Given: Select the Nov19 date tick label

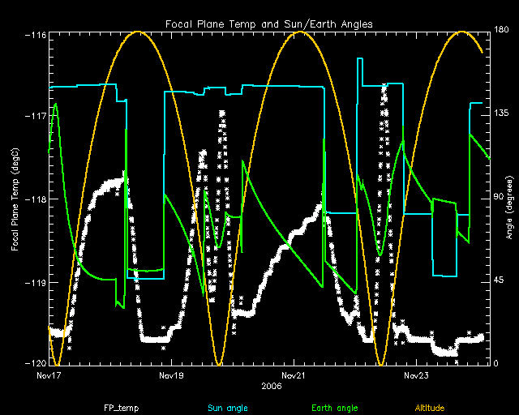Looking at the screenshot, I should [170, 376].
